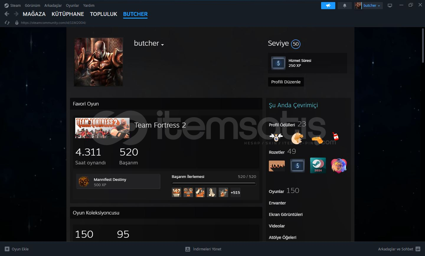Open the Envanter link
Viewport: 425px width, 256px height.
pos(277,203)
